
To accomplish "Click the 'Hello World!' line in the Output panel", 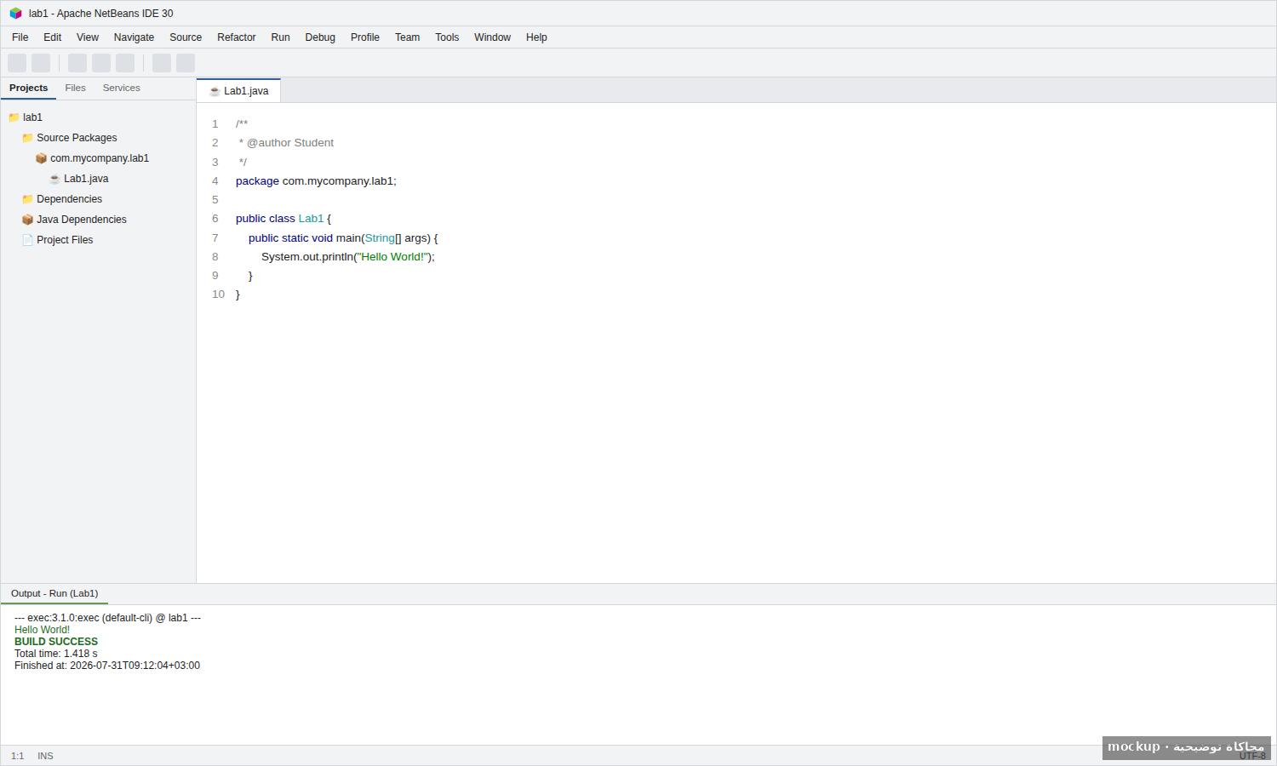I will click(x=43, y=630).
